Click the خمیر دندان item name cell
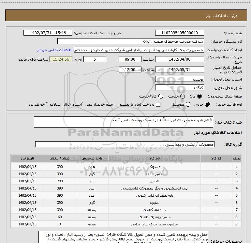251x243 pixels. (155, 174)
